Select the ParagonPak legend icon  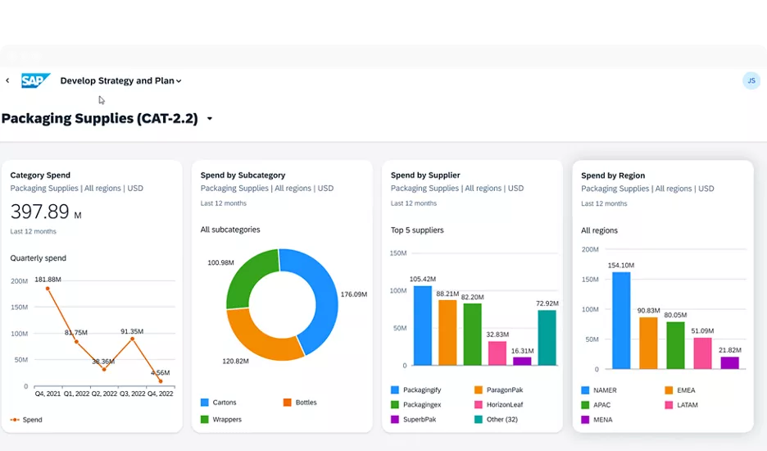coord(479,390)
